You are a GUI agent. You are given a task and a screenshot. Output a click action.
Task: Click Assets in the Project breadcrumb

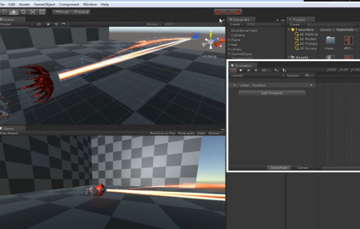pyautogui.click(x=325, y=30)
